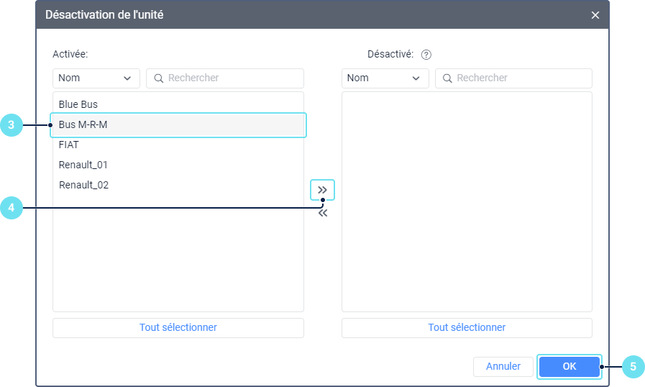Select Renault_01 in the list
This screenshot has width=645, height=387.
83,165
